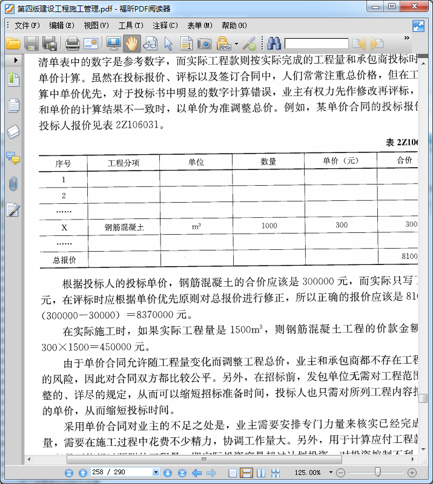Viewport: 433px width, 484px height.
Task: Click the Save floppy disk icon
Action: pyautogui.click(x=31, y=44)
